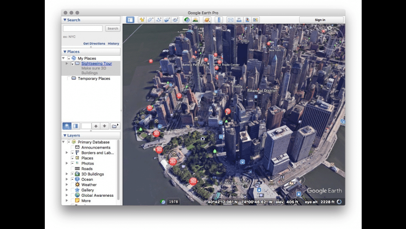Tick the Temporary Places checkbox
Viewport: 406px width, 229px height.
tap(68, 79)
